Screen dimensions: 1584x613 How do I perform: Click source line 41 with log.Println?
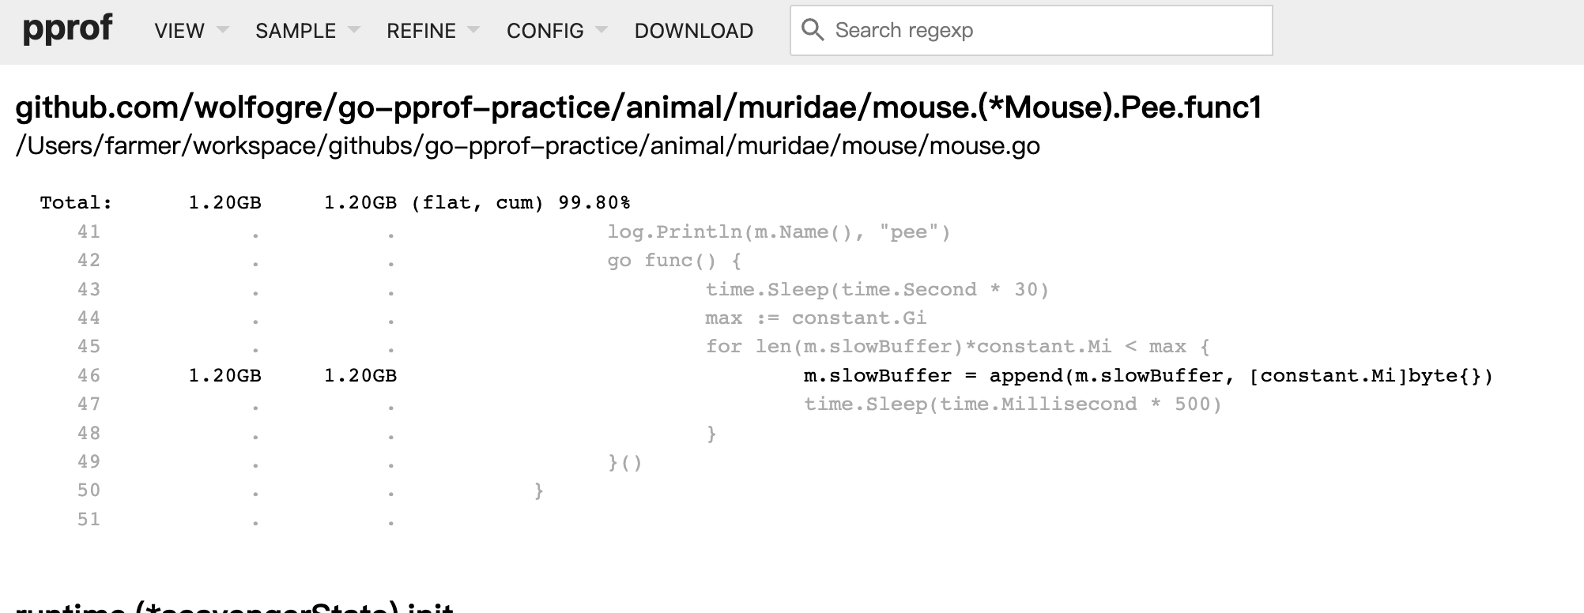click(x=778, y=232)
